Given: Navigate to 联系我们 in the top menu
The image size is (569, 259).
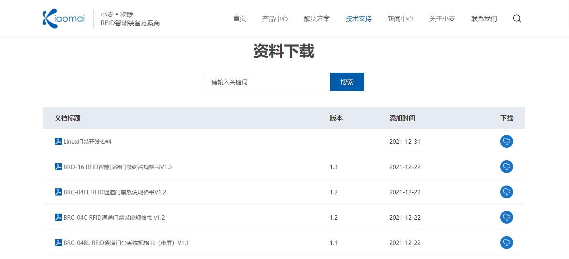Looking at the screenshot, I should click(x=484, y=18).
